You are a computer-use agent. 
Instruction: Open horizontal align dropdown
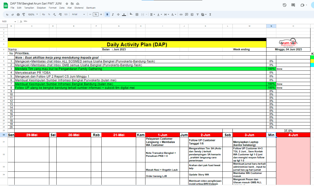pos(152,15)
